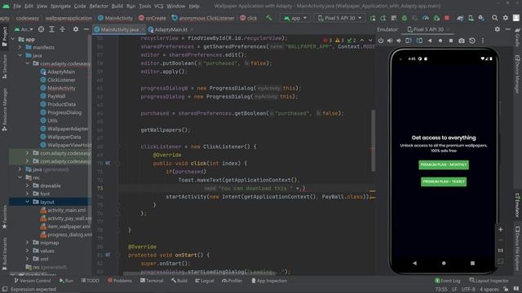Open the emulator Snapshots clock icon

(472, 41)
